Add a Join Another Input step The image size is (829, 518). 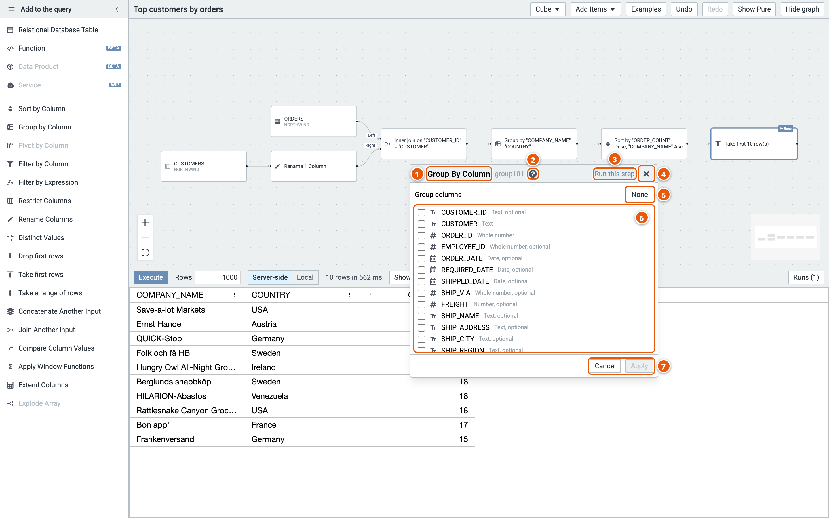(64, 330)
